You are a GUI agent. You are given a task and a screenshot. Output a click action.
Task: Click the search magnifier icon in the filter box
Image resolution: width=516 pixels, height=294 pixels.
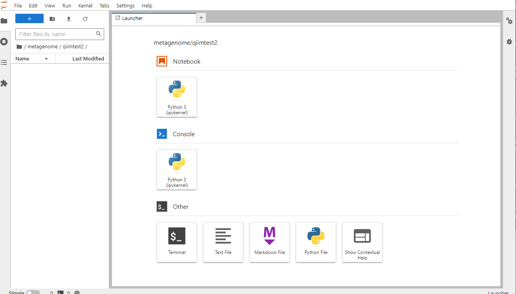(99, 34)
